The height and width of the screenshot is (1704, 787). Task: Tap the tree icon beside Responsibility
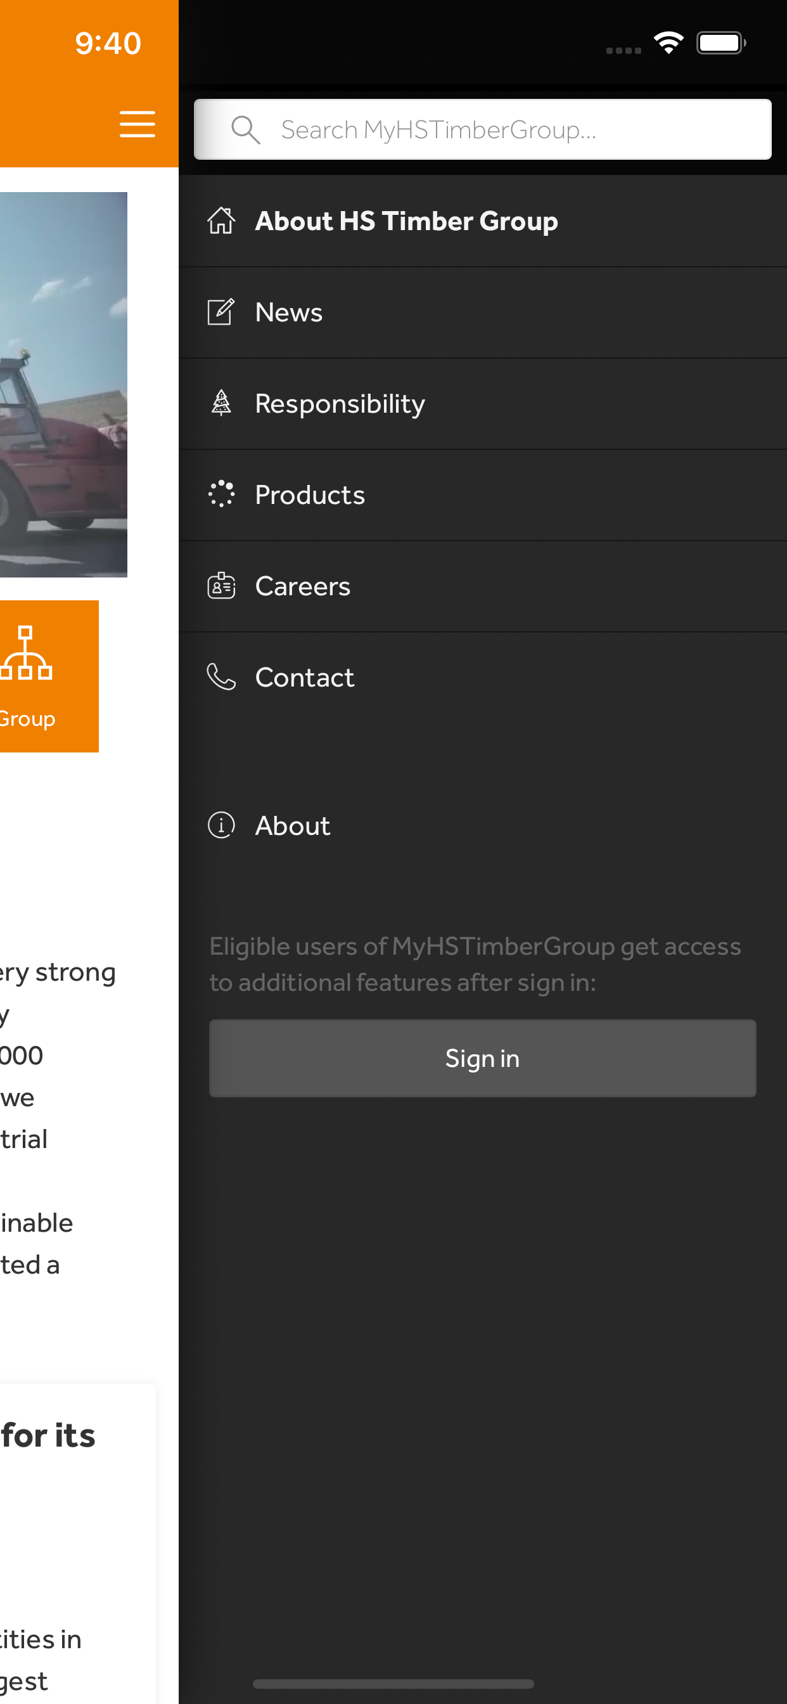[221, 403]
